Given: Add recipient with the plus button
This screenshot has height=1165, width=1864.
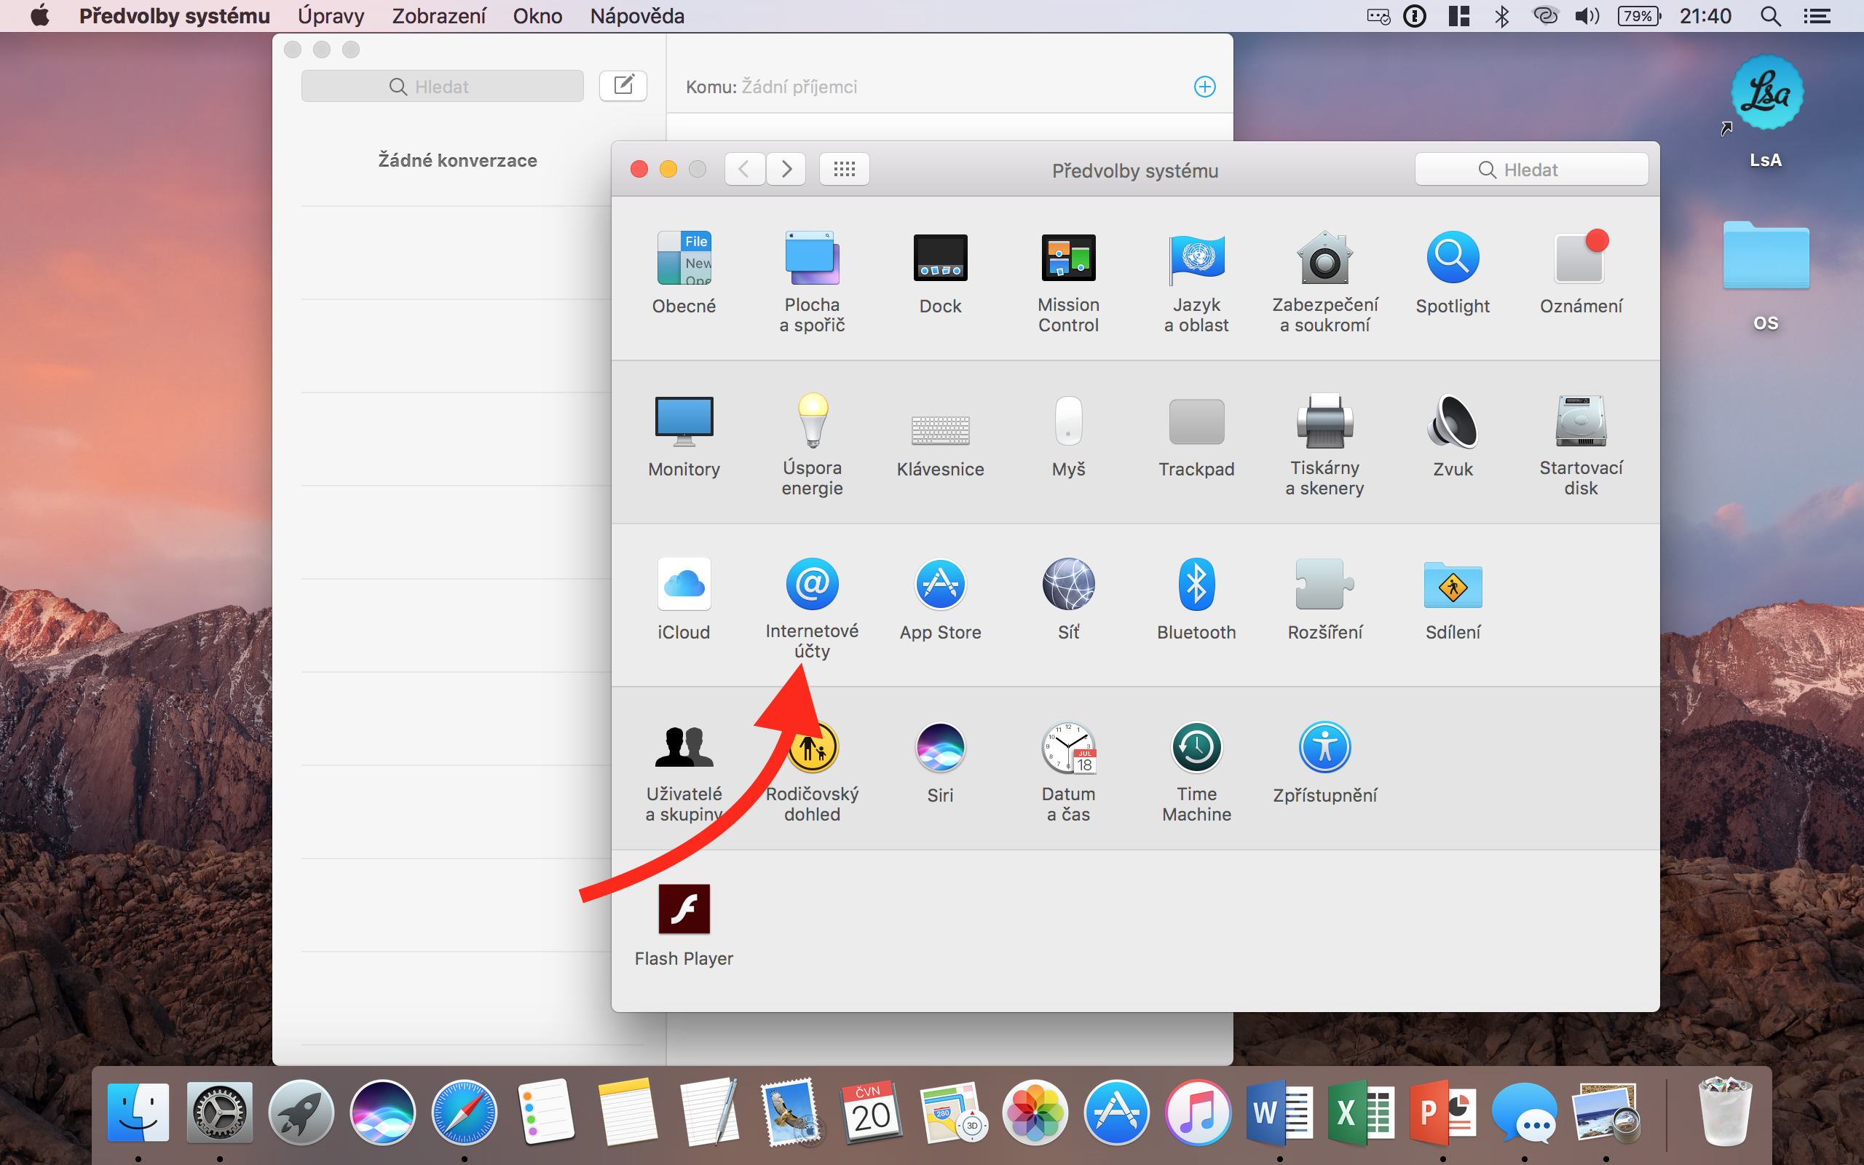Looking at the screenshot, I should [1204, 87].
